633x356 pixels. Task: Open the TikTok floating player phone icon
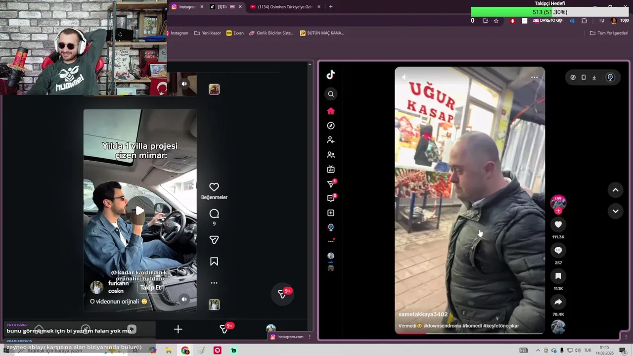(584, 77)
